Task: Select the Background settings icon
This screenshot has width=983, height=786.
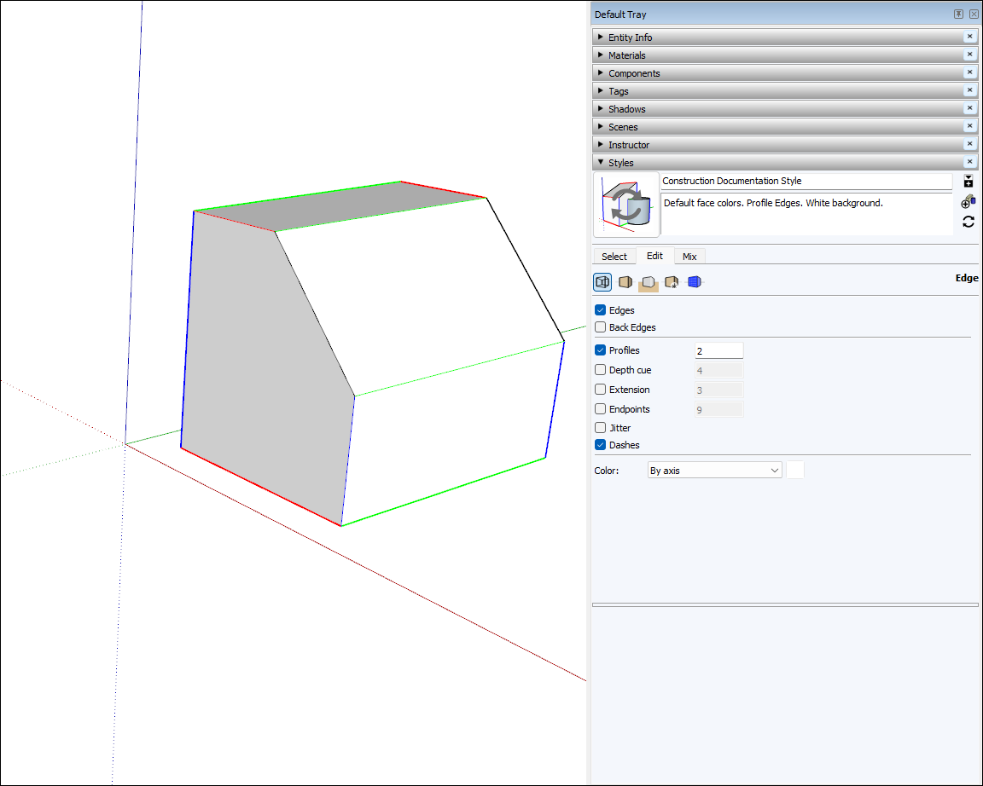Action: 649,281
